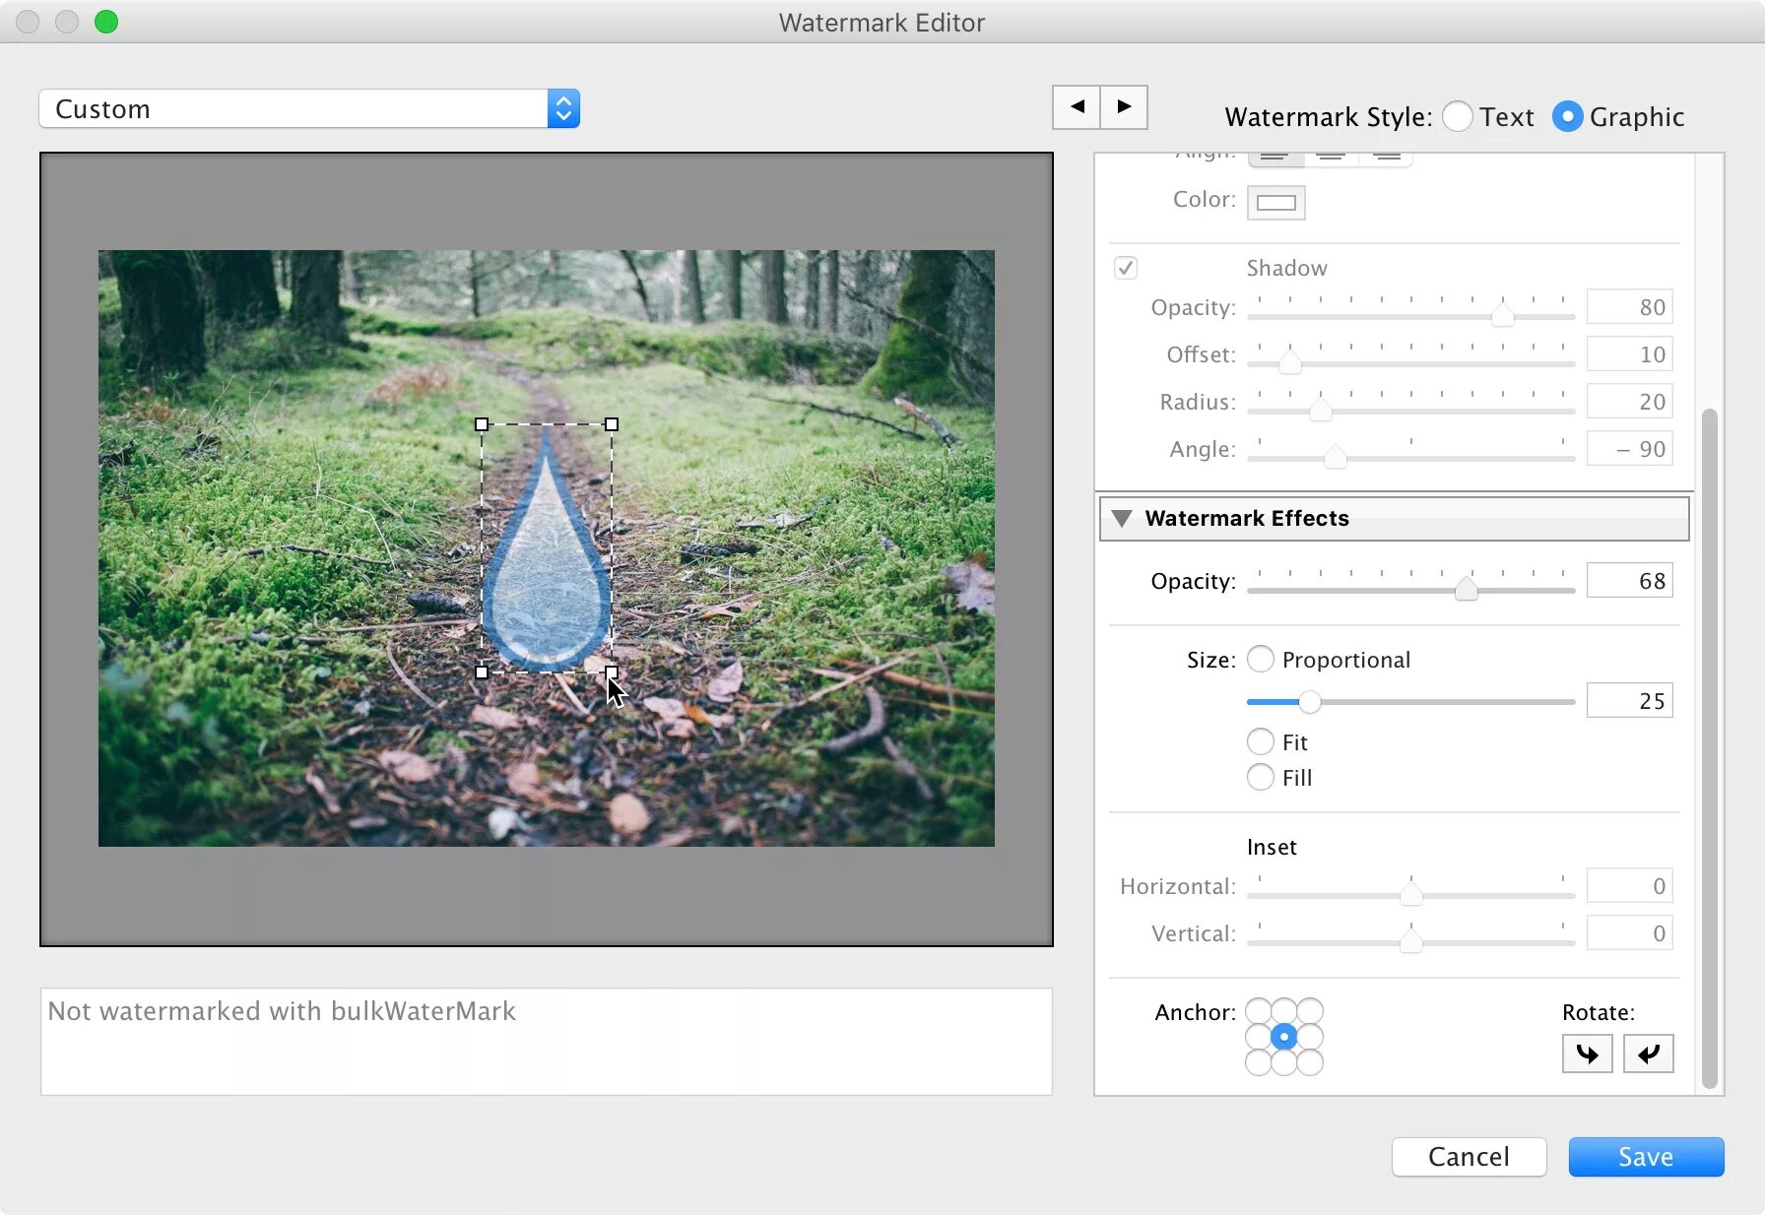Click the center text alignment icon
This screenshot has width=1765, height=1215.
click(1331, 158)
